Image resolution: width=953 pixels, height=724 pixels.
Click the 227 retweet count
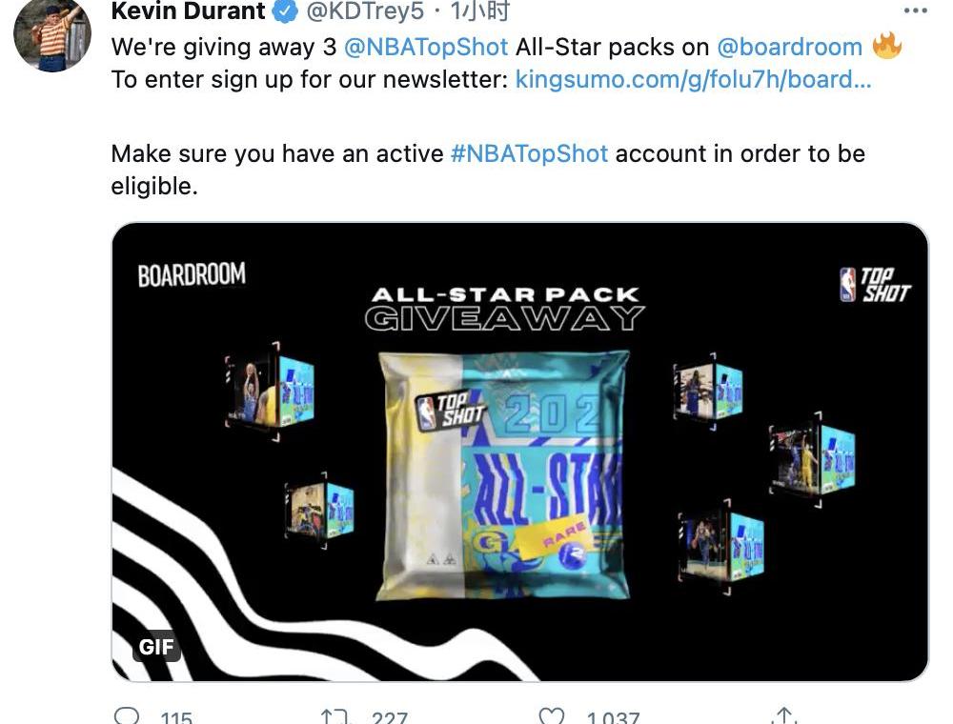tap(390, 717)
